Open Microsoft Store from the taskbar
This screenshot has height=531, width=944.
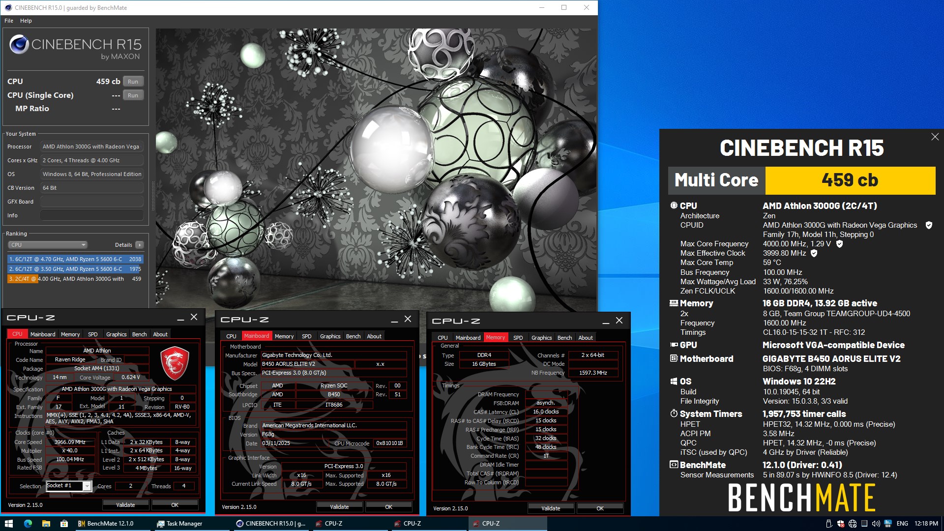pos(64,524)
